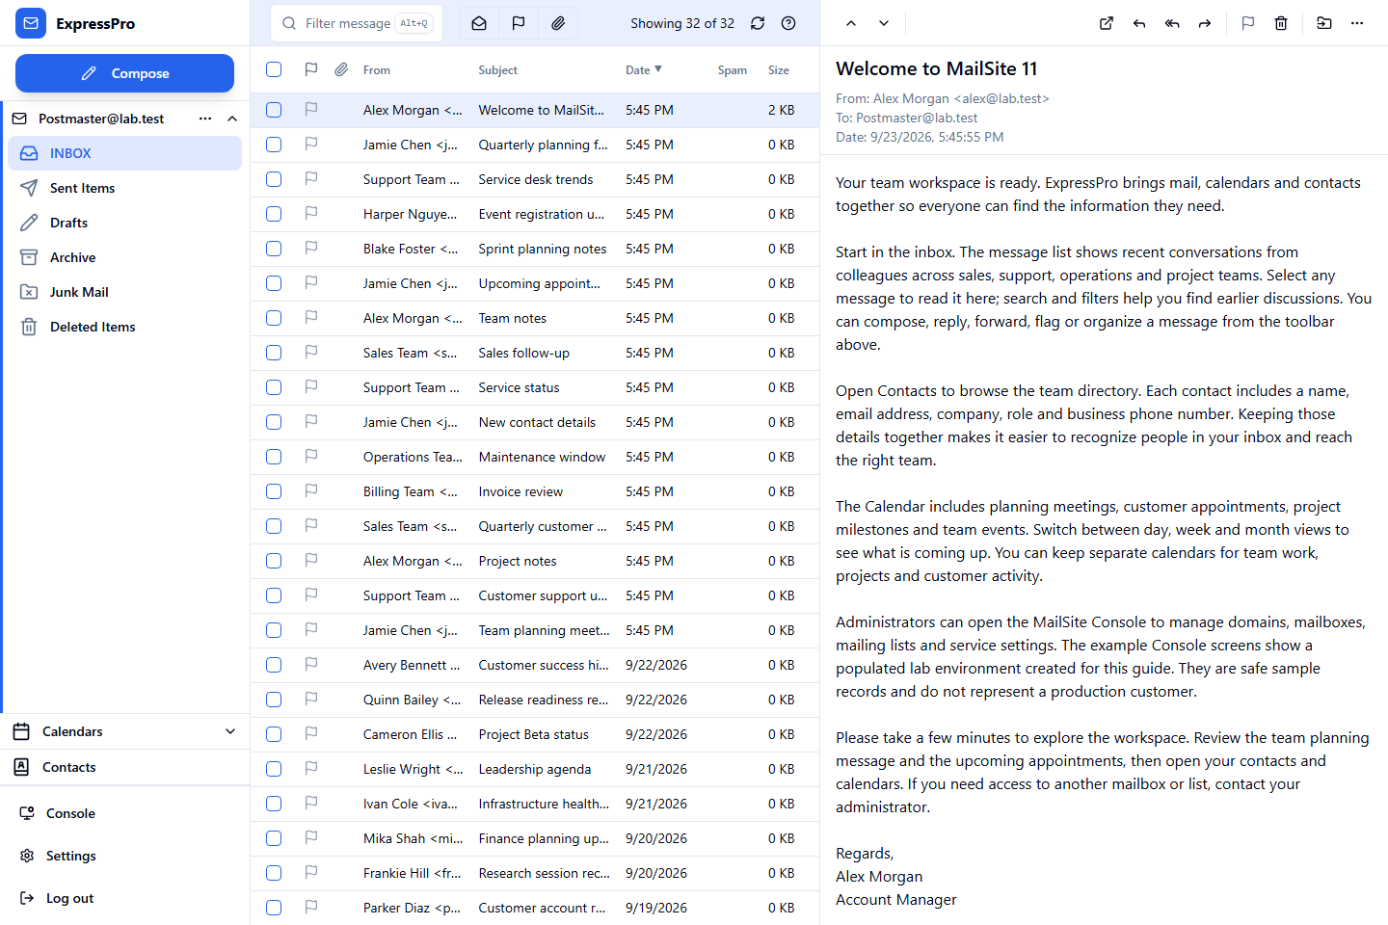Expand the Calendars section chevron

pyautogui.click(x=230, y=731)
